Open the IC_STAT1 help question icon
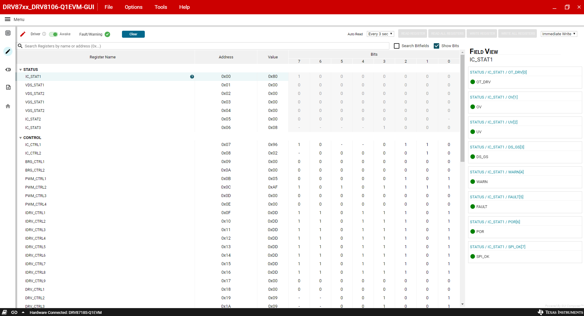Image resolution: width=584 pixels, height=316 pixels. tap(192, 77)
